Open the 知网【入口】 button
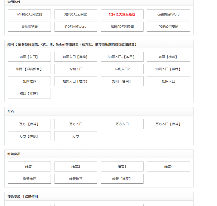This screenshot has width=217, height=206. click(29, 57)
